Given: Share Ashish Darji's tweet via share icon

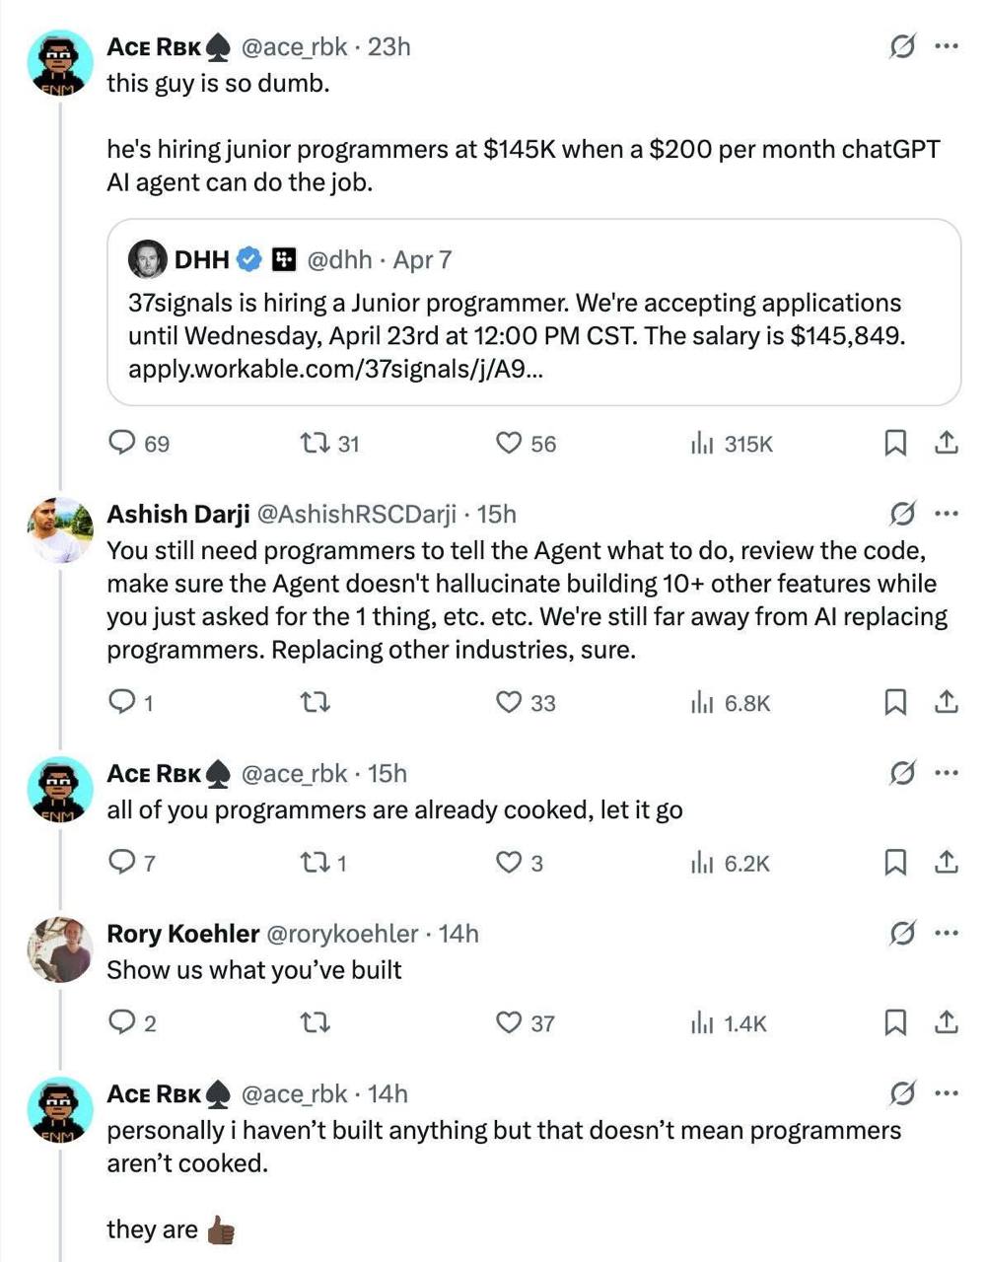Looking at the screenshot, I should click(x=946, y=702).
